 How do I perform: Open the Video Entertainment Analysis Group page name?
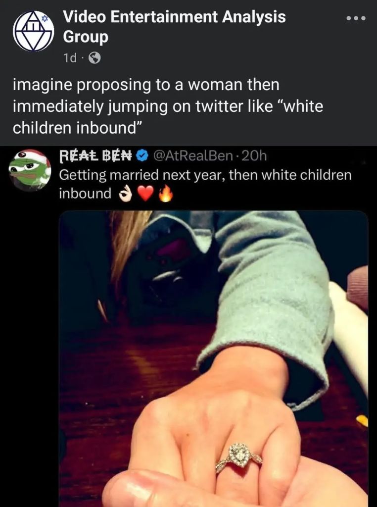pyautogui.click(x=175, y=27)
